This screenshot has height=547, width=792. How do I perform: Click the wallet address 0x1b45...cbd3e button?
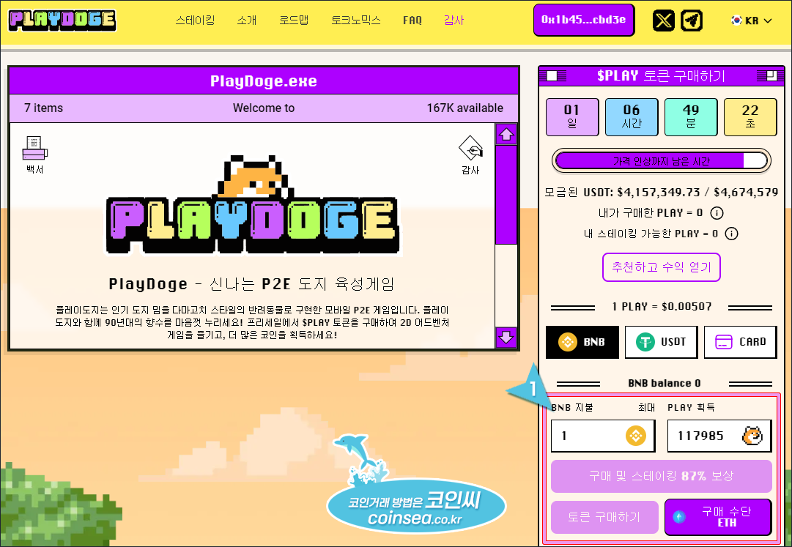tap(584, 21)
